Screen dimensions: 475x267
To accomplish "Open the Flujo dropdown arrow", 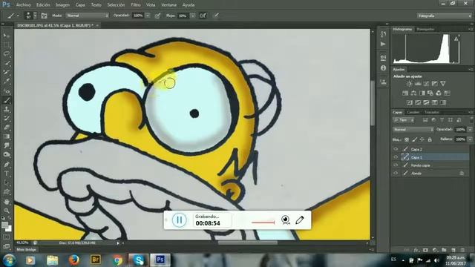I will point(193,16).
